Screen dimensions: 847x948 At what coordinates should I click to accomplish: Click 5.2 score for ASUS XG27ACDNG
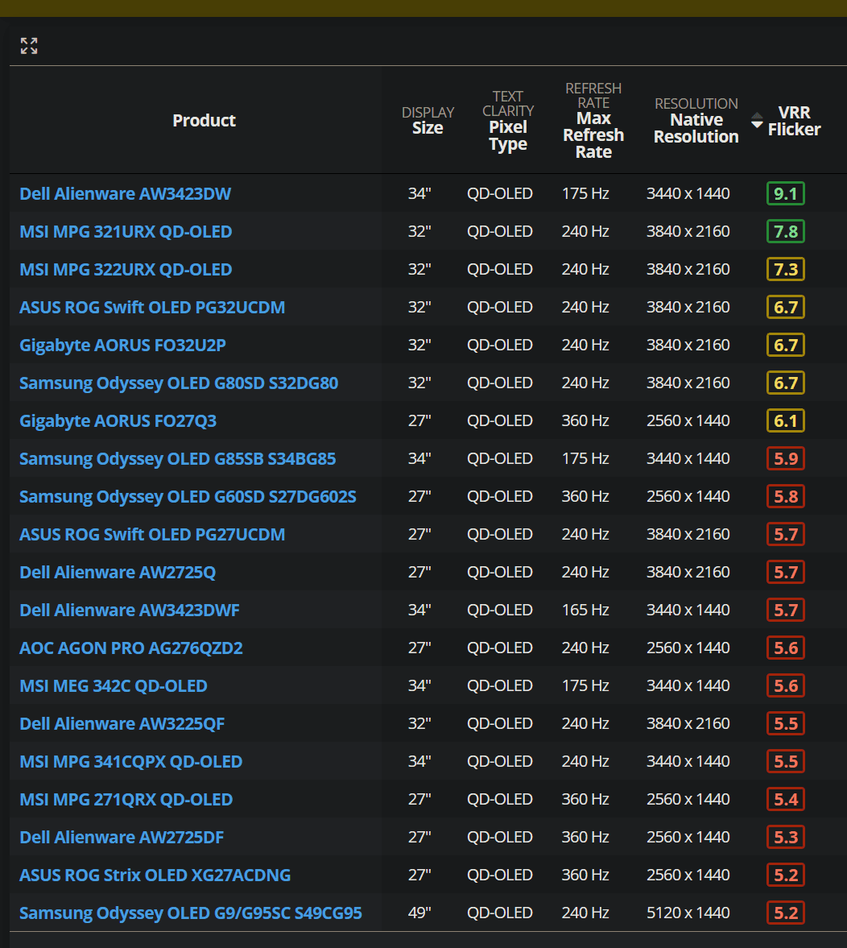coord(785,876)
